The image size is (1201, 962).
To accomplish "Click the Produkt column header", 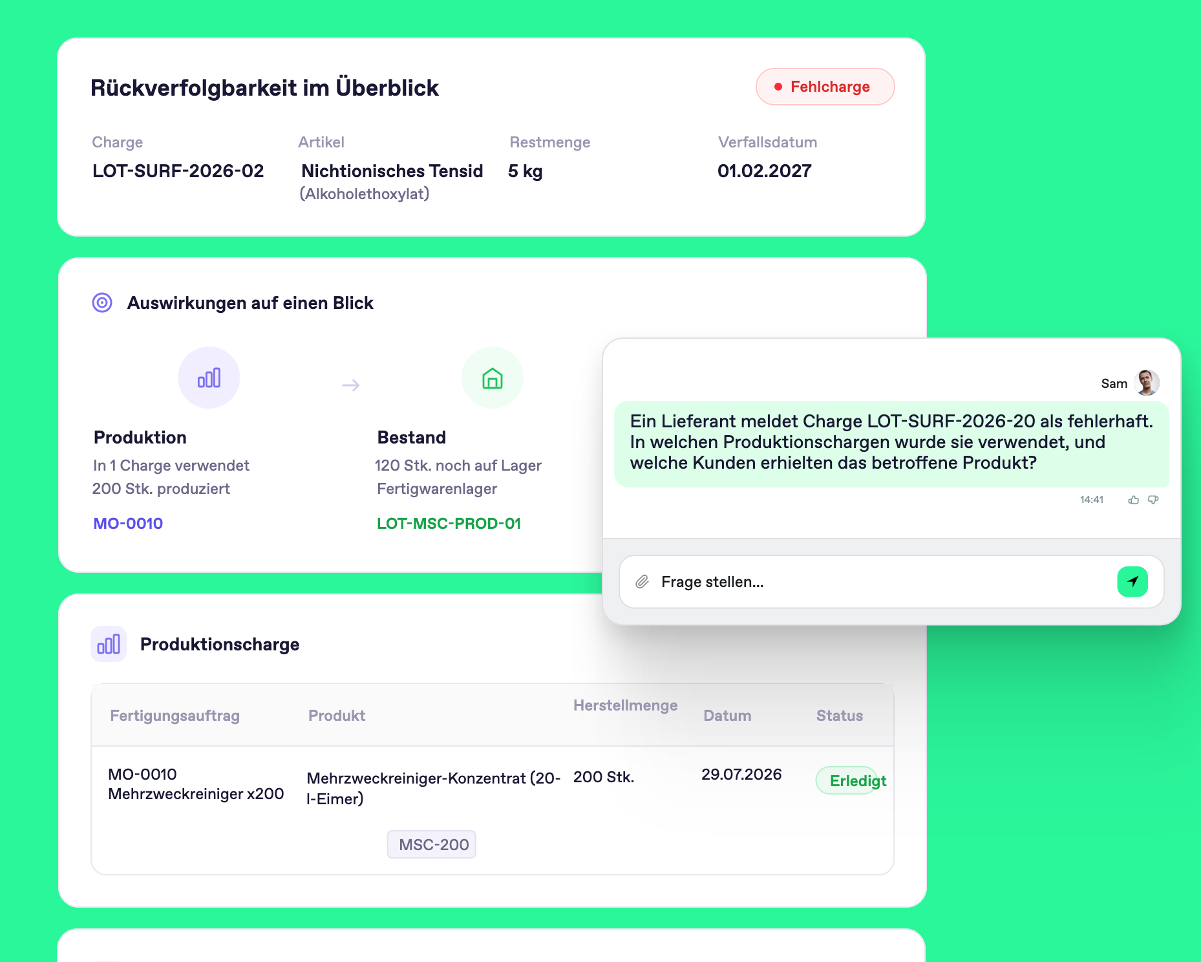I will (337, 716).
